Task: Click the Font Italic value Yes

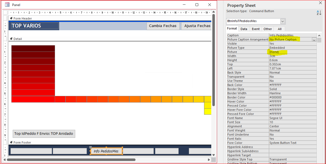Action: 293,139
